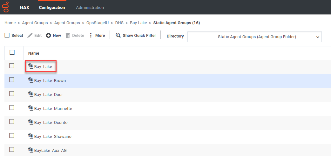Navigate to the Home breadcrumb
Viewport: 331px width, 156px height.
point(10,23)
